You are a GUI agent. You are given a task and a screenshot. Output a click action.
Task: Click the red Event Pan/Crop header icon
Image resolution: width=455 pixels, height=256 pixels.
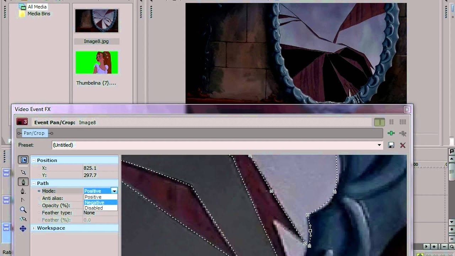tap(22, 122)
